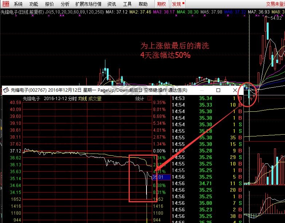Click the application logo icon at top-left
This screenshot has width=285, height=223.
[6, 4]
